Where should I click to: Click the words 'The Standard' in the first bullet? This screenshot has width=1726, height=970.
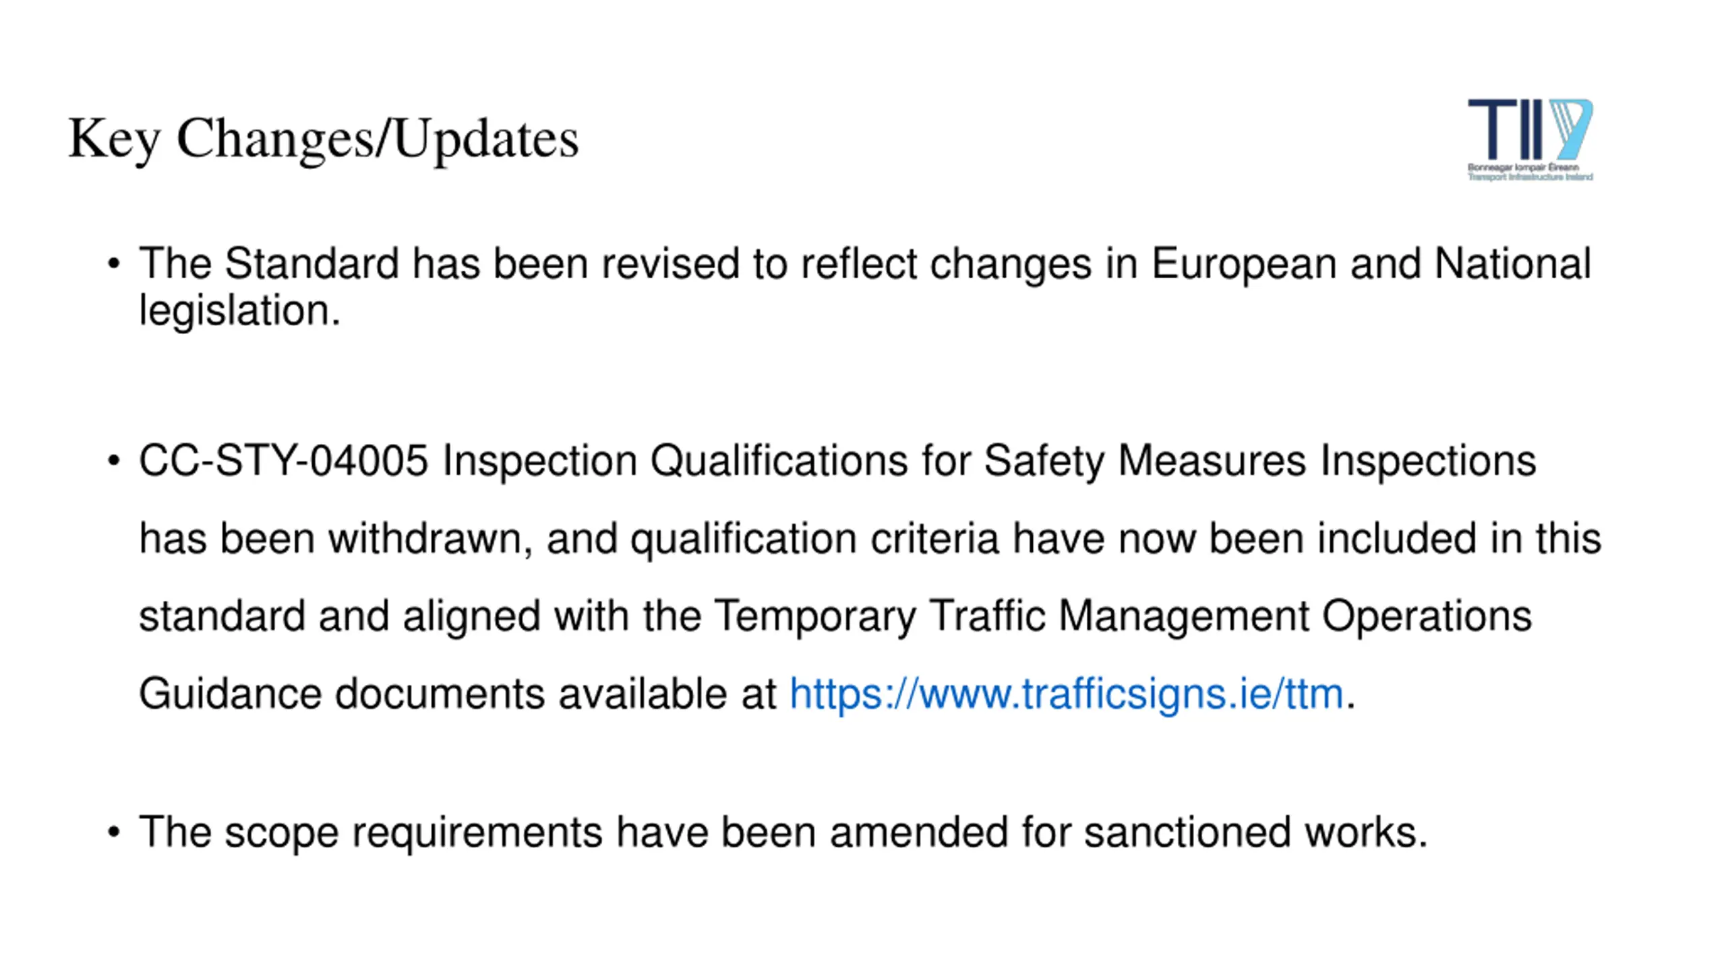(269, 264)
